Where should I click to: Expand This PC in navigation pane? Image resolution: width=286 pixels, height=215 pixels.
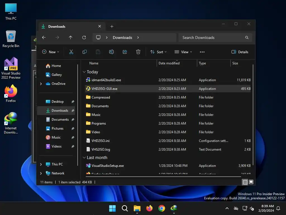41,164
